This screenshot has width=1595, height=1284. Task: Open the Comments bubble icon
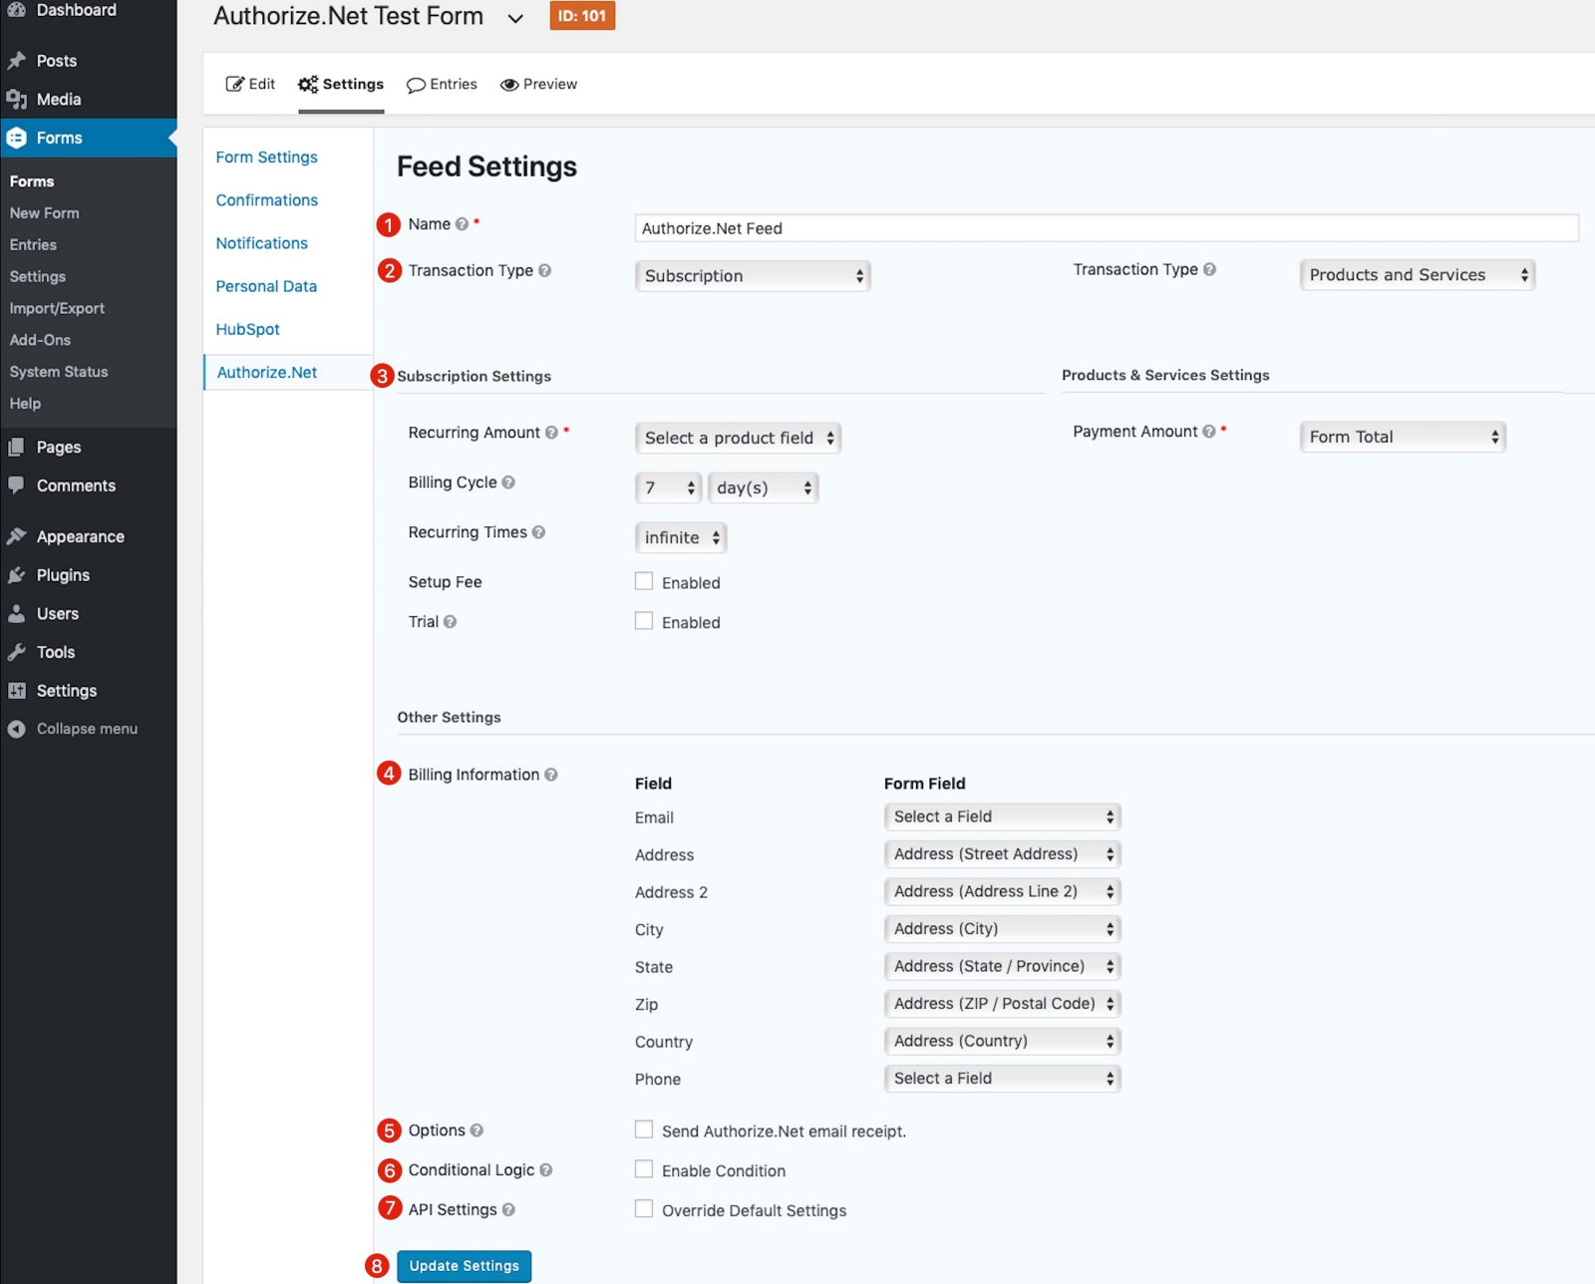17,485
